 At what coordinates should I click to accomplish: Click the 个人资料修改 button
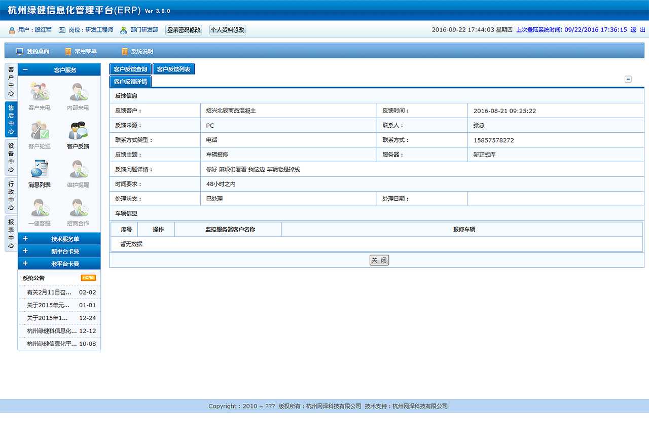pyautogui.click(x=228, y=30)
